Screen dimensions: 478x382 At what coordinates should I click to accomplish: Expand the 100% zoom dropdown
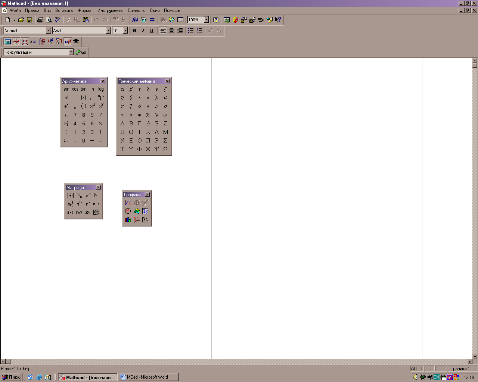tap(206, 20)
